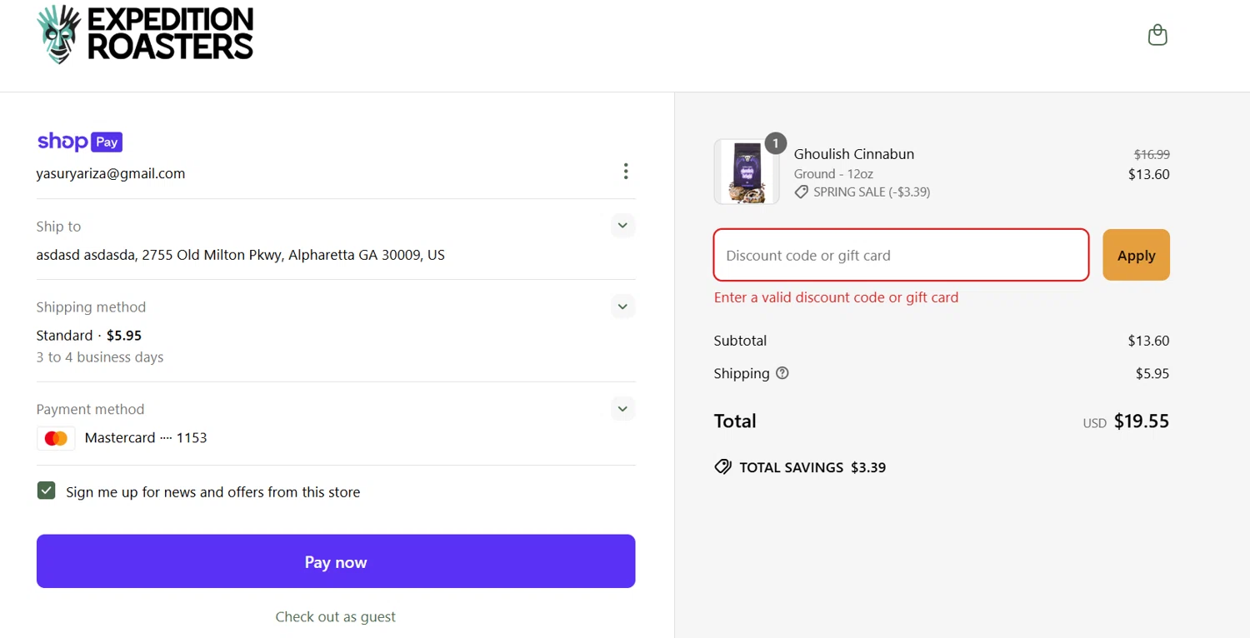The width and height of the screenshot is (1250, 638).
Task: Click the item quantity badge showing 1
Action: pyautogui.click(x=776, y=143)
